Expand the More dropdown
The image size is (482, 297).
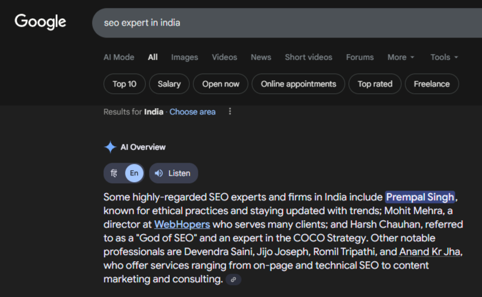401,57
